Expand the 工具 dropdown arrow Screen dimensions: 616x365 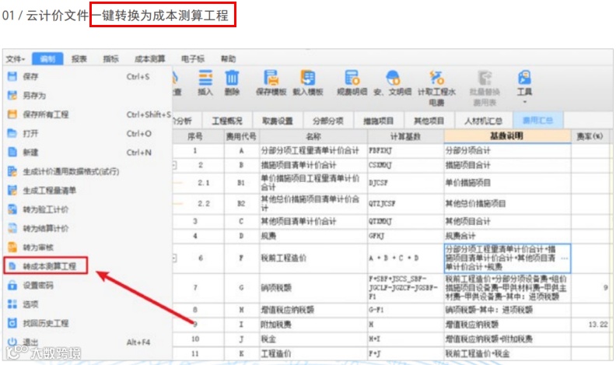524,102
